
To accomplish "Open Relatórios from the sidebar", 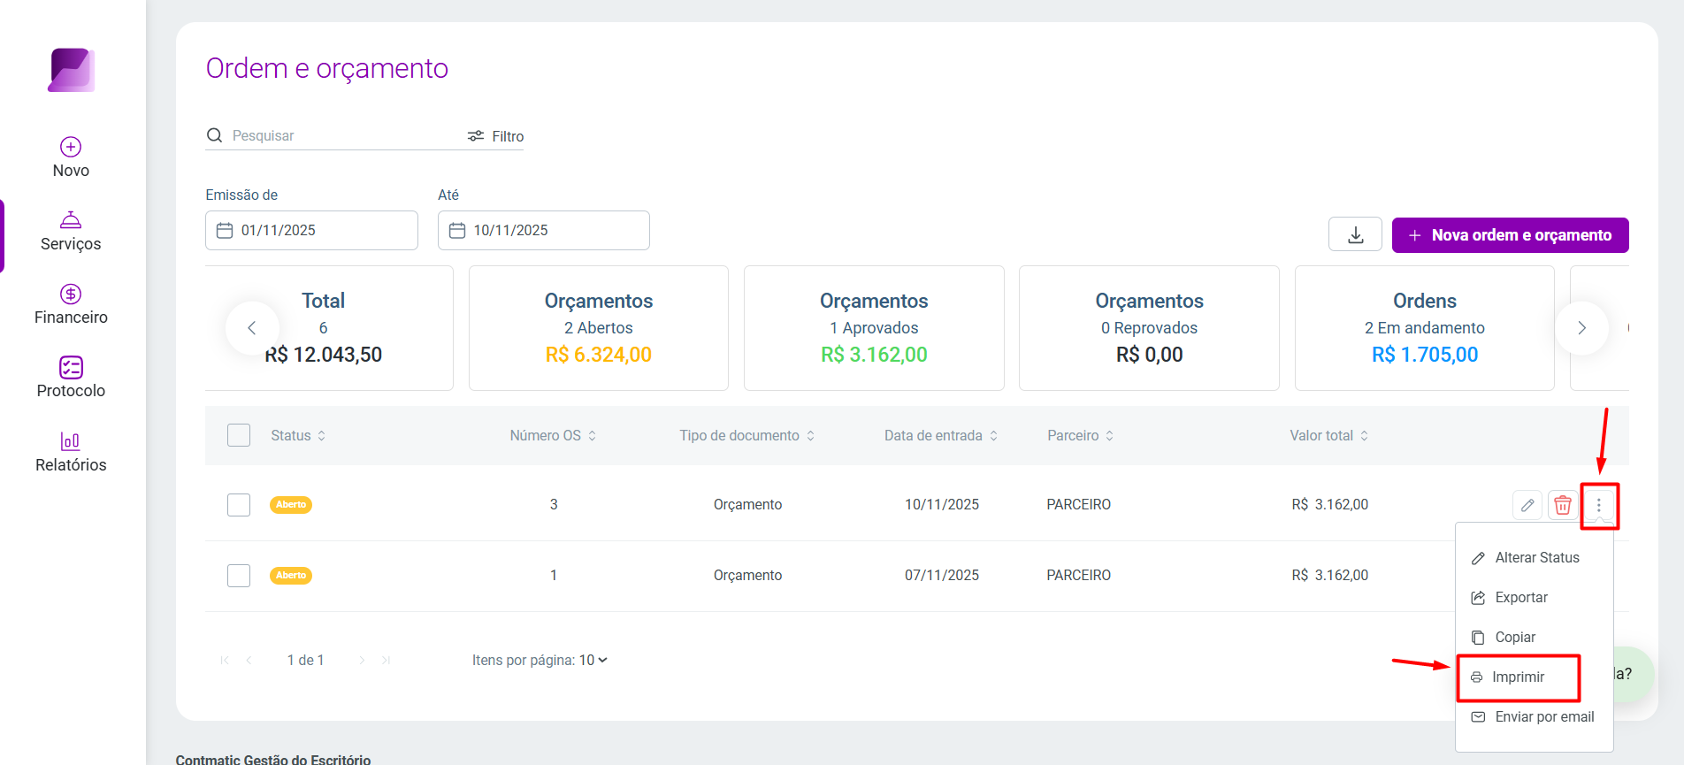I will pyautogui.click(x=71, y=452).
